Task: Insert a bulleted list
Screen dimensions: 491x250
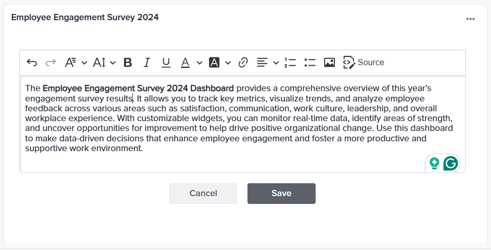Action: (310, 63)
